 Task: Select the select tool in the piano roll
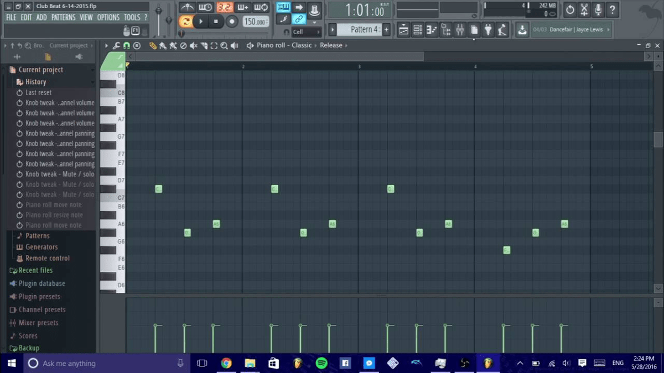214,45
